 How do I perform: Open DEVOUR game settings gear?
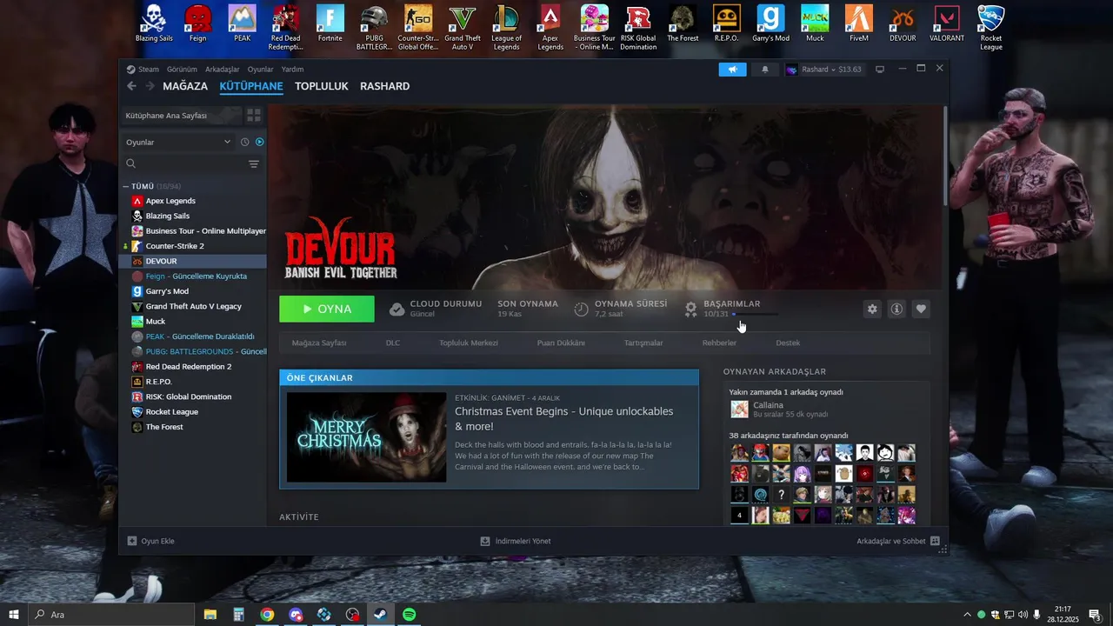tap(872, 309)
